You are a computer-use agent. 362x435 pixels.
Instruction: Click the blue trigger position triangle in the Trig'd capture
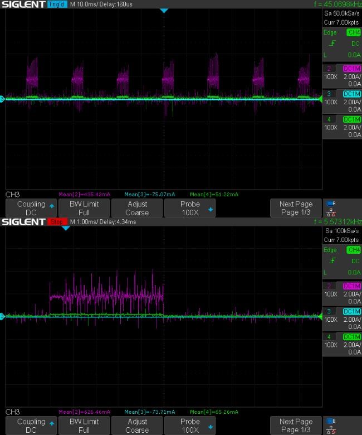pos(164,11)
